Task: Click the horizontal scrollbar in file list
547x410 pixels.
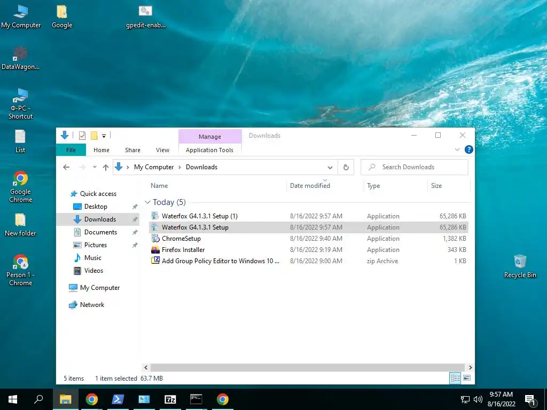Action: 307,367
